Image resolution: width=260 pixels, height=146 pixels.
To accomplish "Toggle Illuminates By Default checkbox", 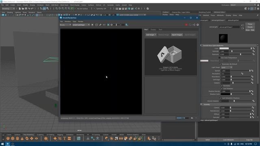I will (x=220, y=64).
